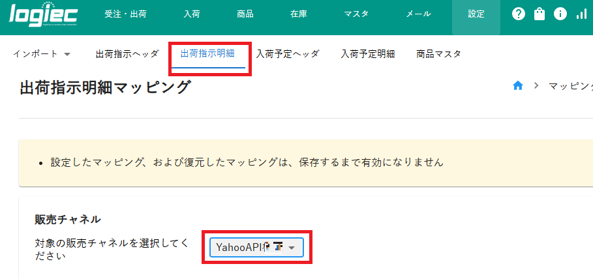
Task: Switch to the 出荷指示ヘッダ tab
Action: (x=127, y=54)
